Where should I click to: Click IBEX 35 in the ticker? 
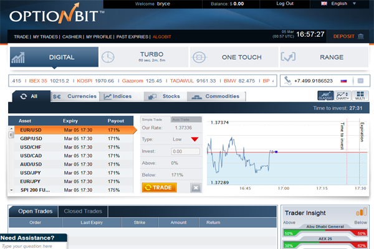(x=38, y=81)
